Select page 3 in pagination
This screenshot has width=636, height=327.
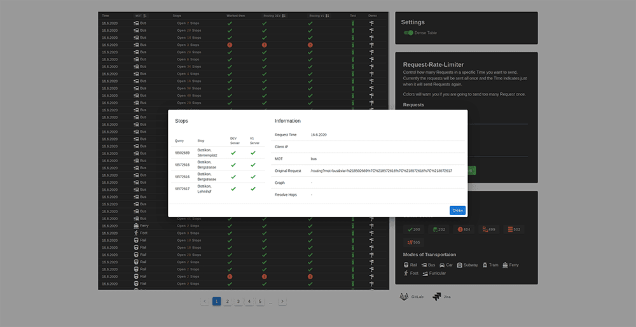238,302
